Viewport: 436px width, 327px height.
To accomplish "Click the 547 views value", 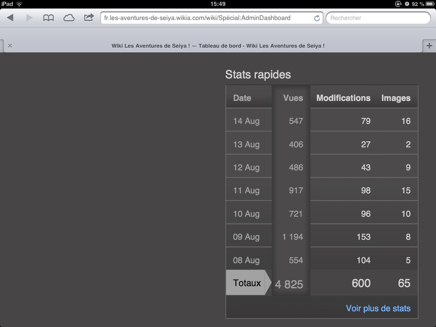I will click(296, 121).
